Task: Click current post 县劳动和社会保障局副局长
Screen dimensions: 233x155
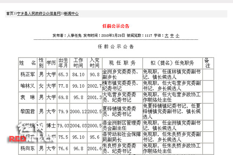Action: [x=122, y=137]
